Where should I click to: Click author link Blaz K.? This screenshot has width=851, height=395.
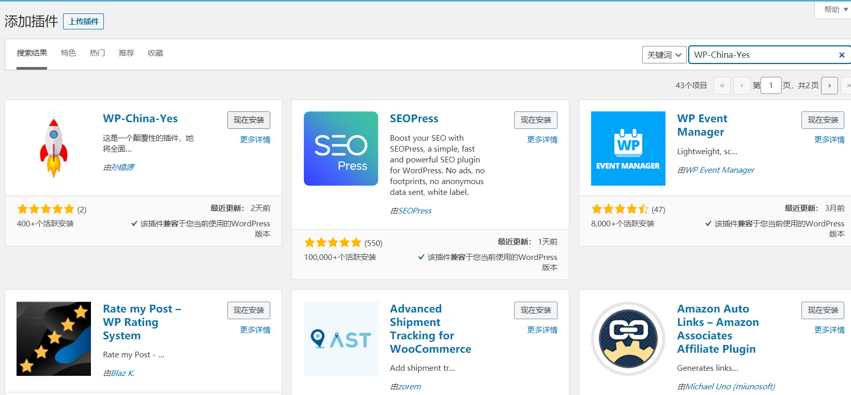click(x=122, y=373)
